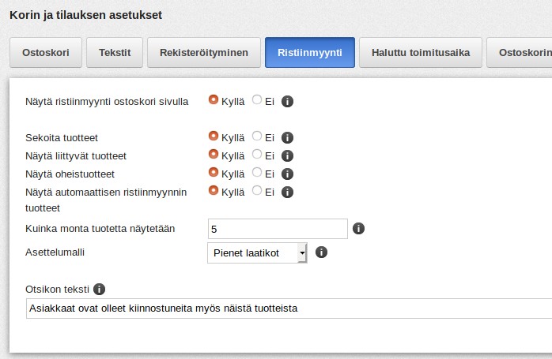
Task: Show info tooltip for Näytä oheistuotteet
Action: pyautogui.click(x=287, y=174)
